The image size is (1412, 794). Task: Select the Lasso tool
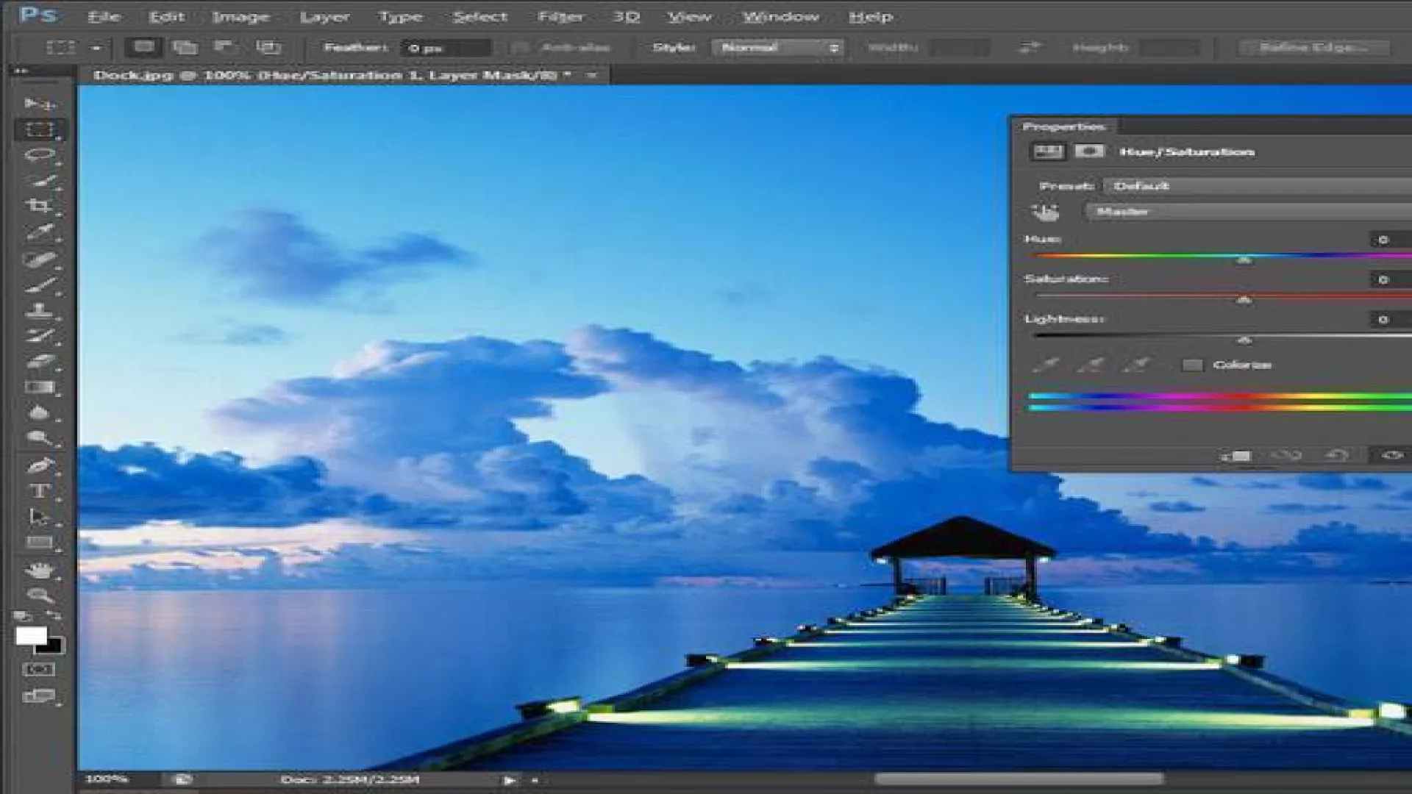click(39, 155)
